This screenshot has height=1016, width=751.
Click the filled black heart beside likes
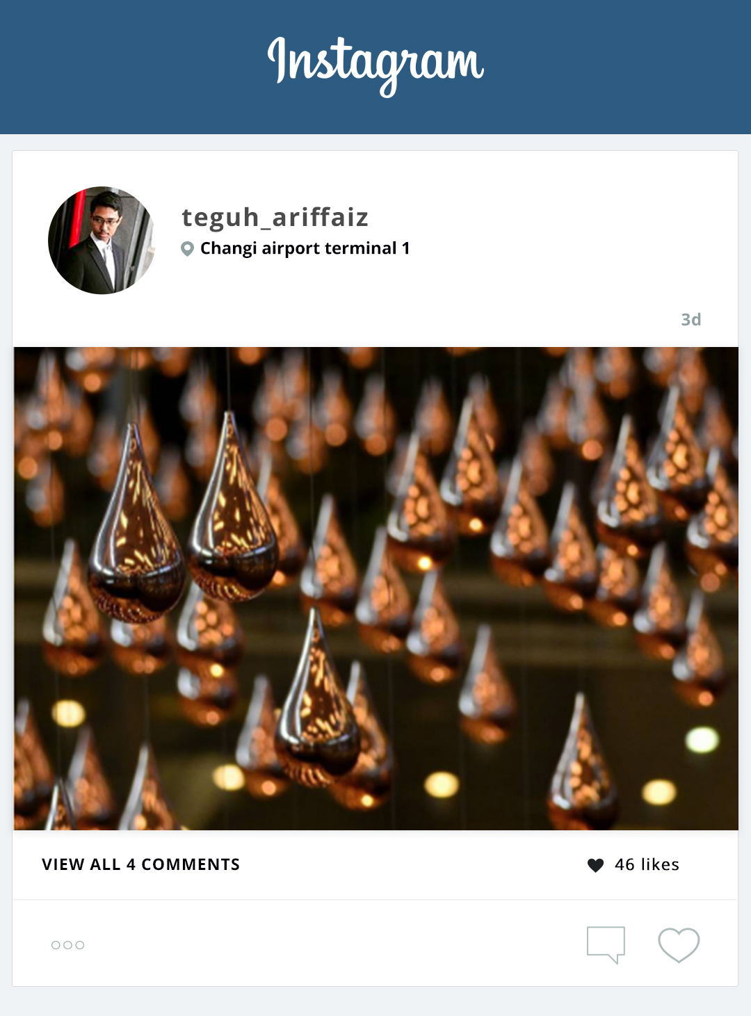[x=596, y=865]
